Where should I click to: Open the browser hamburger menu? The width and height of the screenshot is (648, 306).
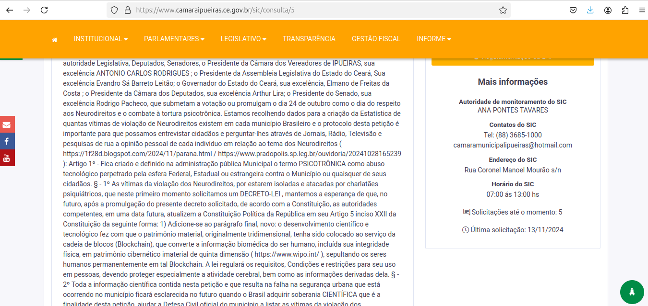(641, 10)
